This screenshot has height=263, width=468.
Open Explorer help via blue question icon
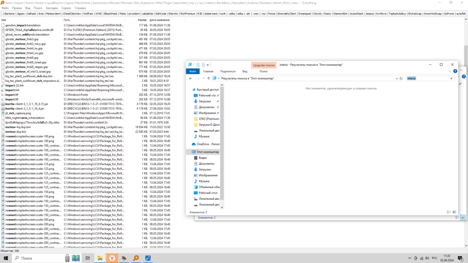pyautogui.click(x=455, y=71)
